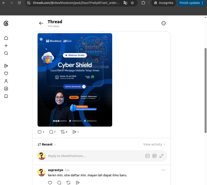This screenshot has width=207, height=185.
Task: Open the Search magnifier in sidebar
Action: click(6, 53)
